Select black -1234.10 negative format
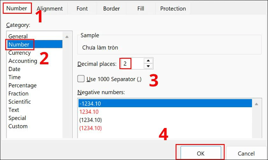Viewport: 268px width, 160px height. (165, 103)
